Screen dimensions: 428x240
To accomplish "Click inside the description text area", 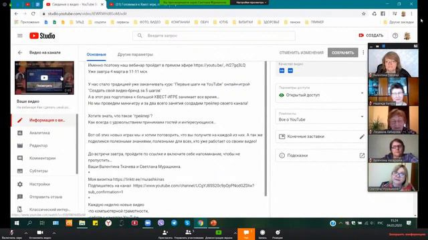I will [175, 139].
